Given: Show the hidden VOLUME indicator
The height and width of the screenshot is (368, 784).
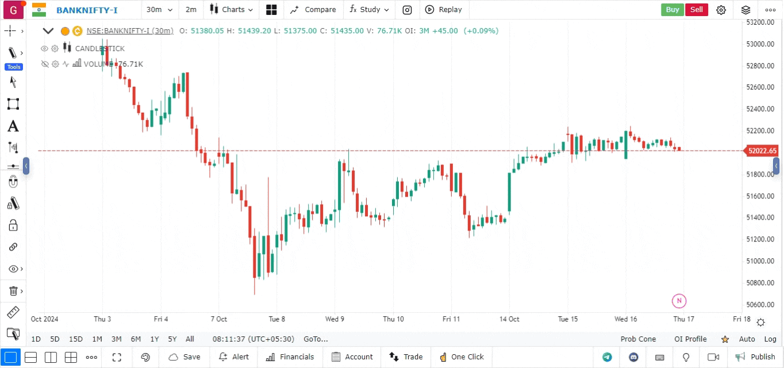Looking at the screenshot, I should pos(44,64).
